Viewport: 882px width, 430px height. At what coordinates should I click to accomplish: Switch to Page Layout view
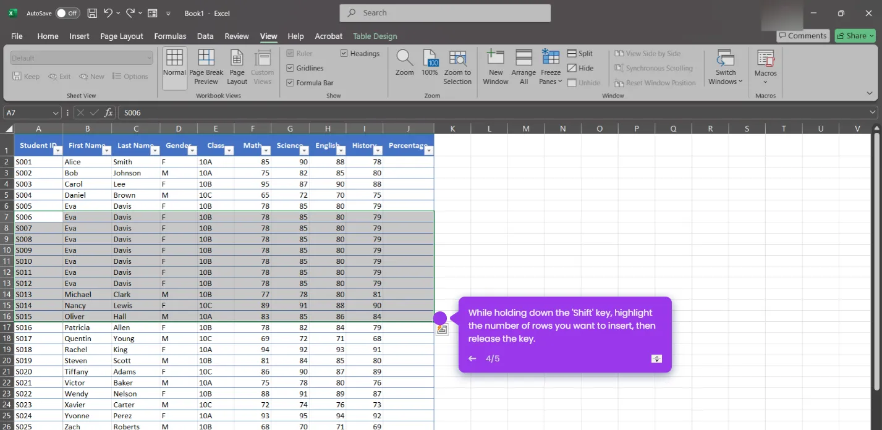(x=237, y=67)
